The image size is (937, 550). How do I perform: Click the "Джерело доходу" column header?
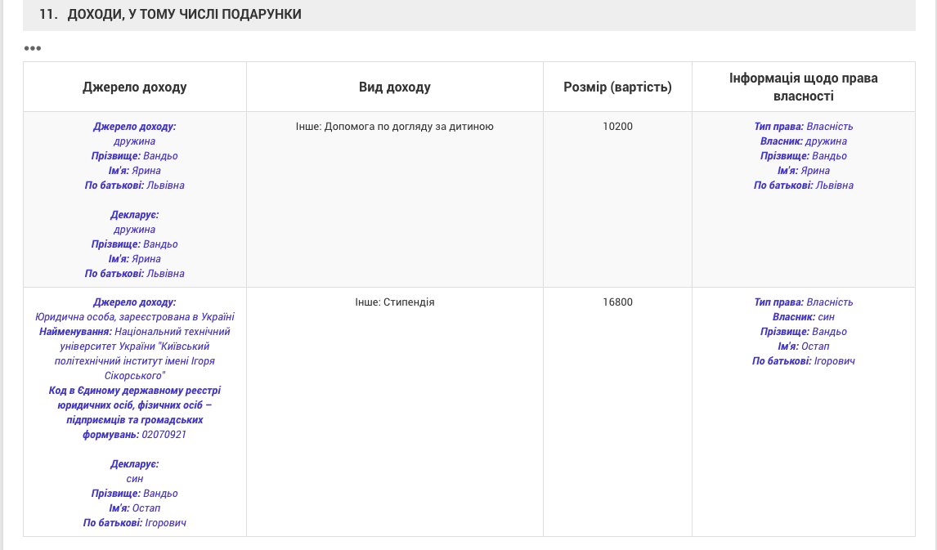click(x=135, y=87)
